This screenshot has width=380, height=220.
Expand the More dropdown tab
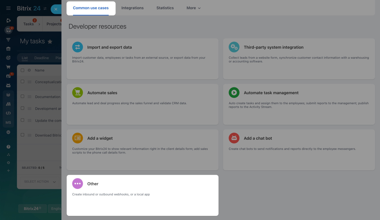[x=194, y=8]
